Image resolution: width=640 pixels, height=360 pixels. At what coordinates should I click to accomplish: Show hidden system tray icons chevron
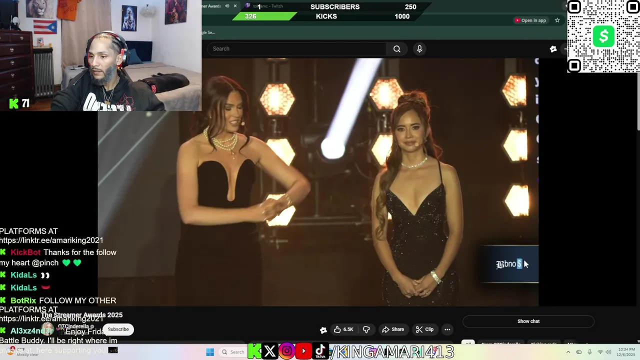568,352
